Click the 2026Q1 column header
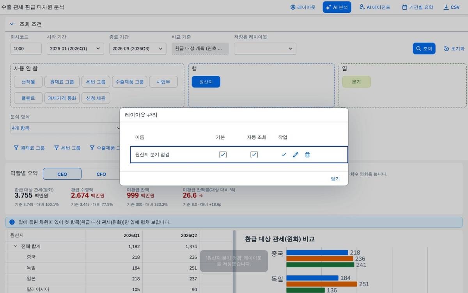The height and width of the screenshot is (293, 468). [114, 236]
